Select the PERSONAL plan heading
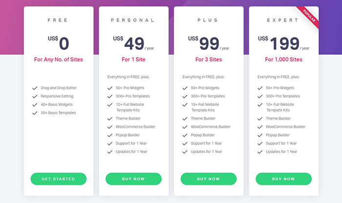The image size is (342, 203). [133, 20]
